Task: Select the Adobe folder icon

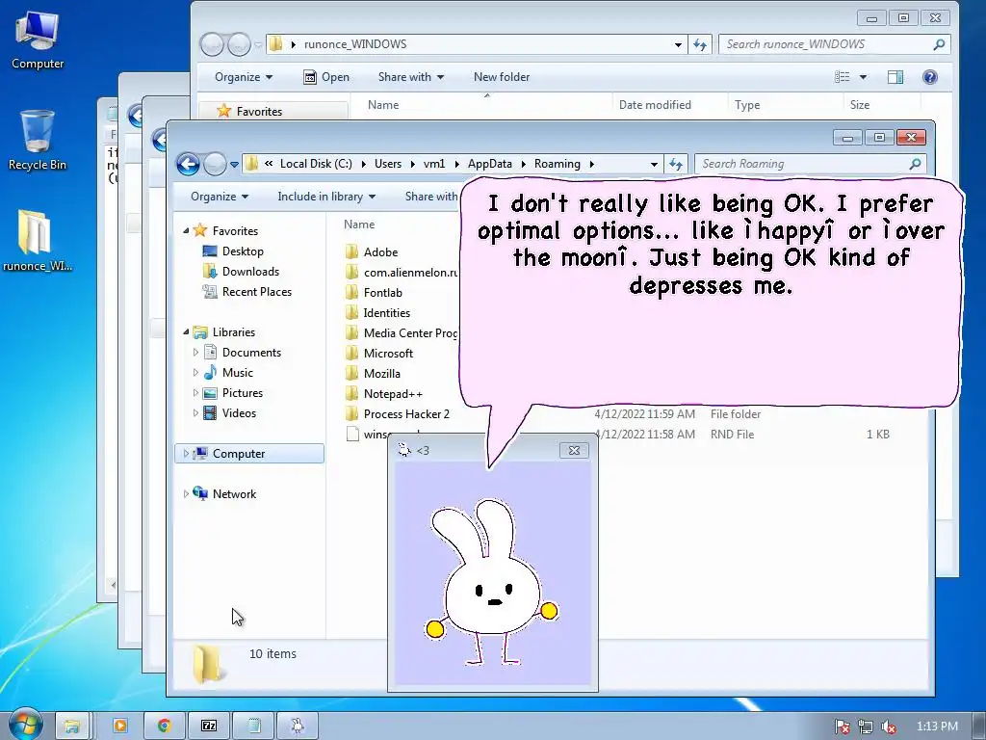Action: click(x=352, y=251)
